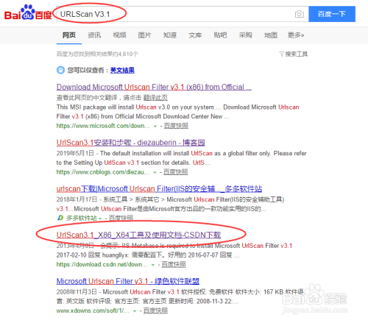Open the 地图 tab
The width and height of the screenshot is (368, 323).
click(x=271, y=35)
